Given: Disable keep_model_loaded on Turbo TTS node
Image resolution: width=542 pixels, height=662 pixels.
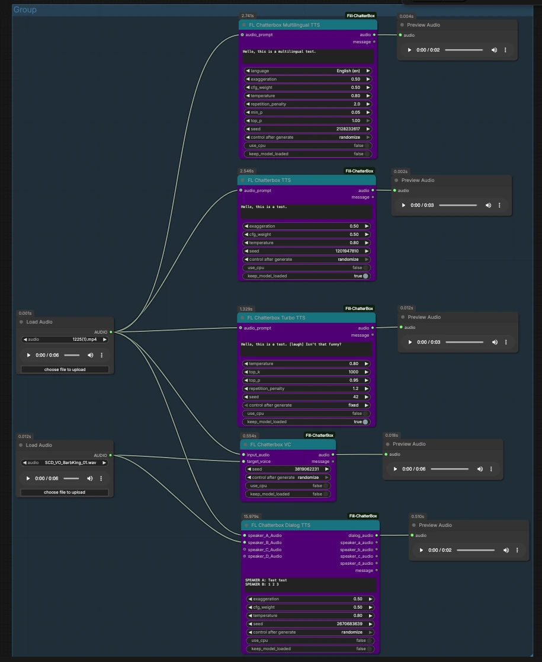Looking at the screenshot, I should coord(306,422).
